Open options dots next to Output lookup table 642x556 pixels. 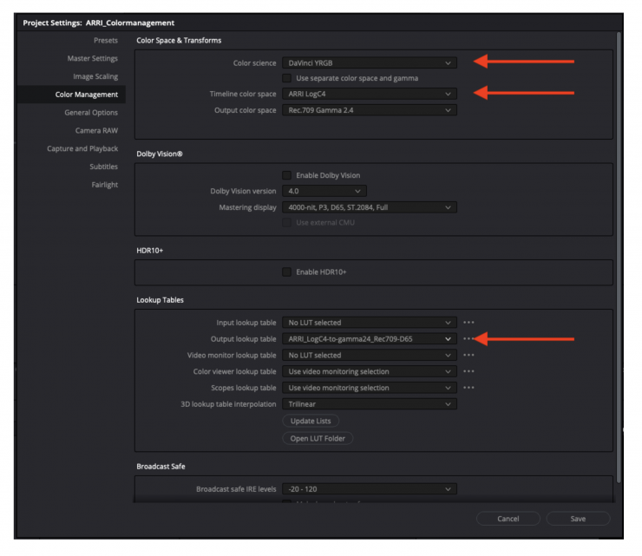tap(468, 339)
